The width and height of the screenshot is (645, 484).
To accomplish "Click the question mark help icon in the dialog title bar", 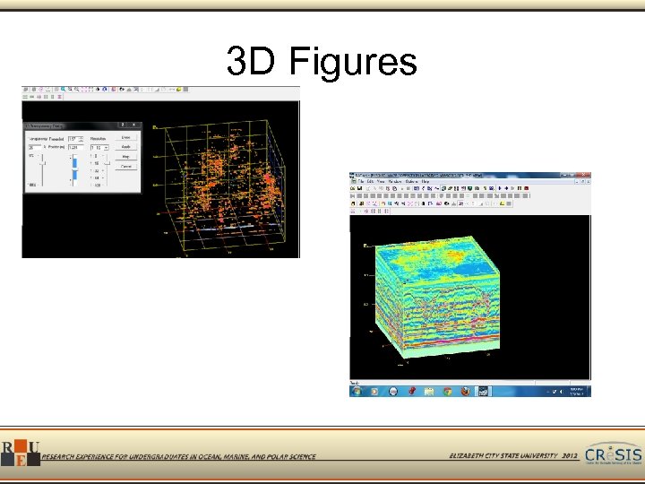I will pos(123,125).
